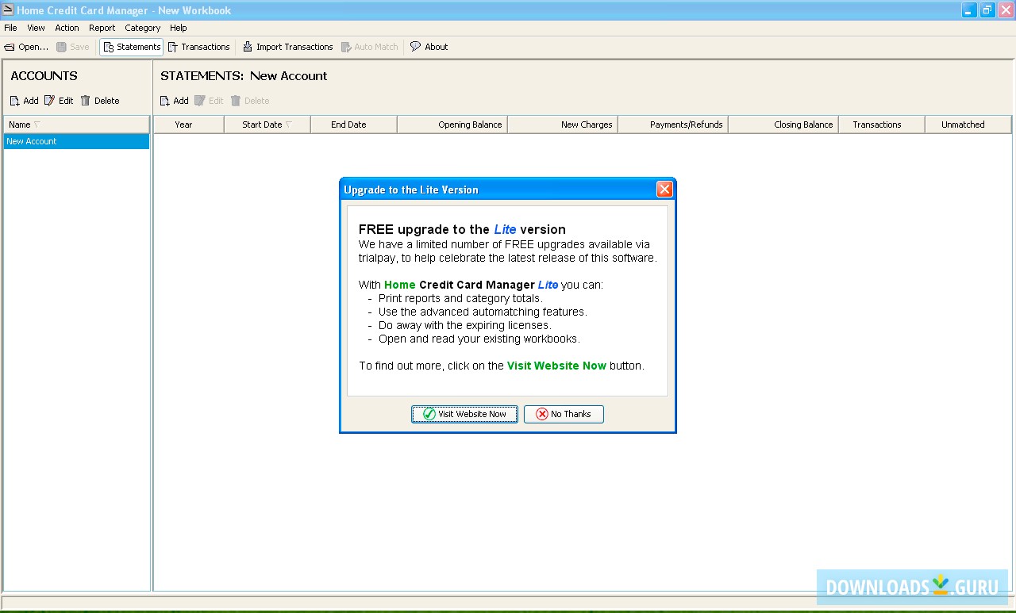Screen dimensions: 1016x613
Task: Open the Category menu
Action: click(x=143, y=28)
